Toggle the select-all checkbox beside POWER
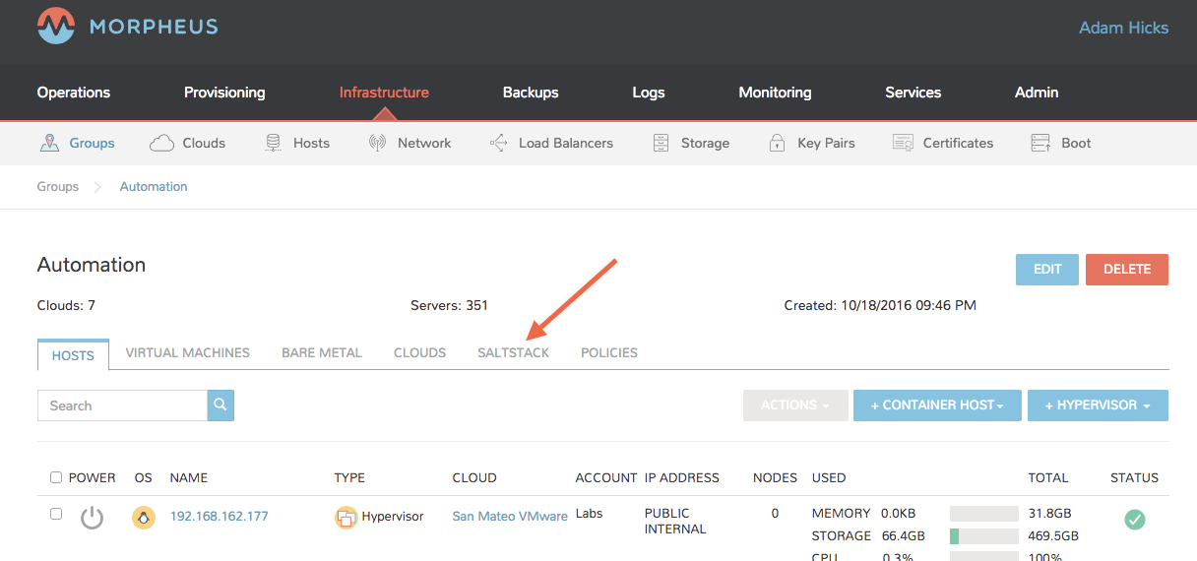This screenshot has width=1197, height=561. click(56, 478)
